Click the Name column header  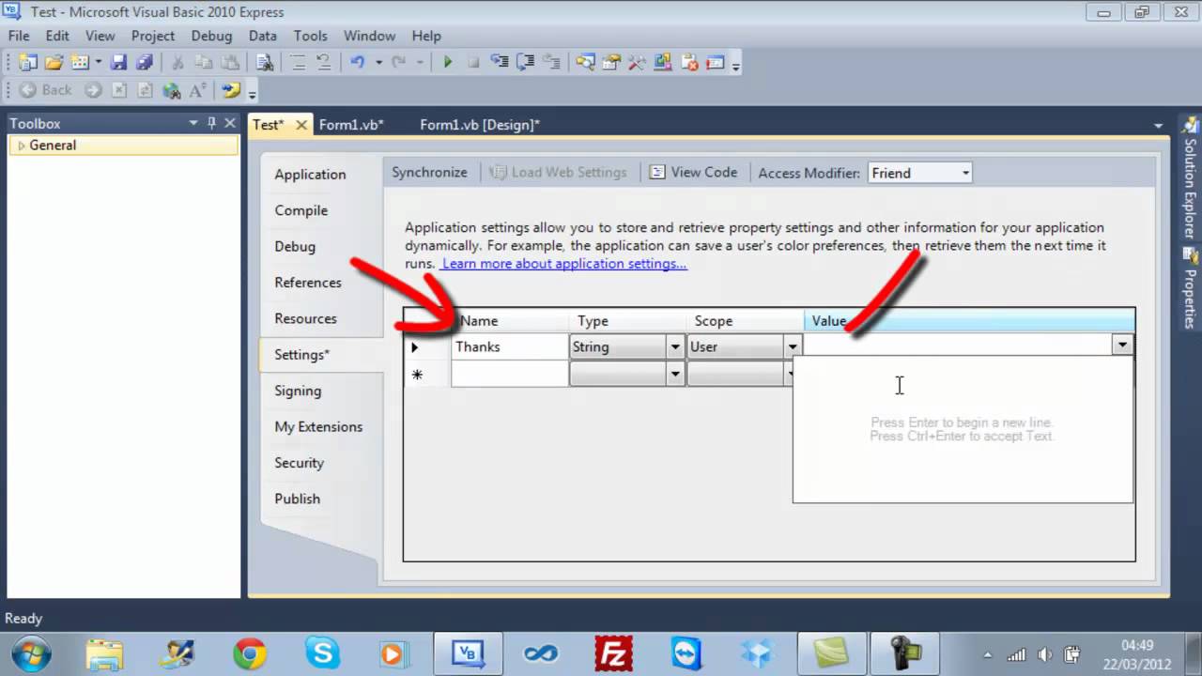tap(509, 321)
